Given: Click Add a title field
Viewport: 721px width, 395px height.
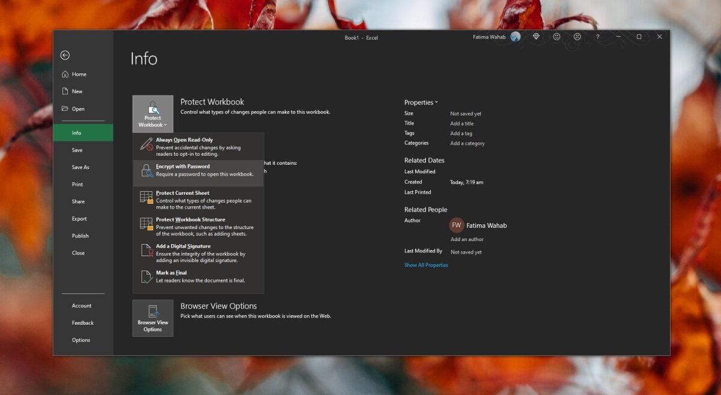Looking at the screenshot, I should point(462,124).
